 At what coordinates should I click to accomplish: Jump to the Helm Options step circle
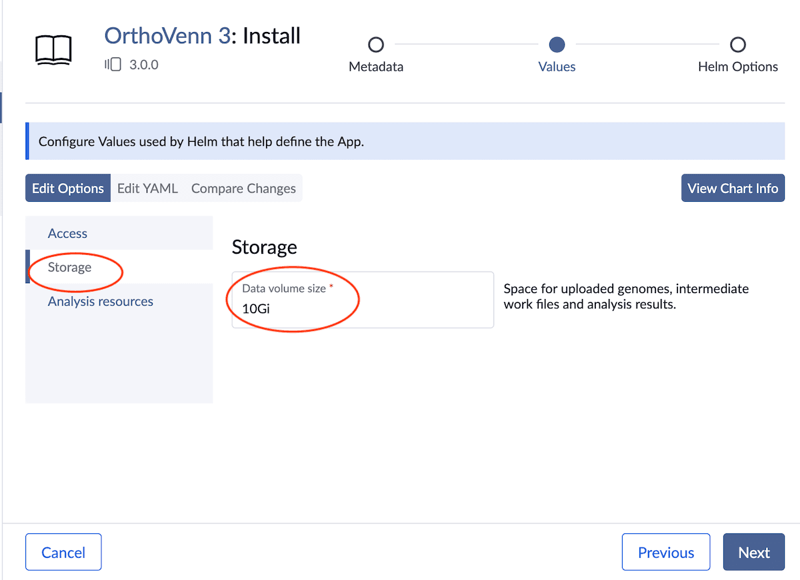[x=737, y=45]
